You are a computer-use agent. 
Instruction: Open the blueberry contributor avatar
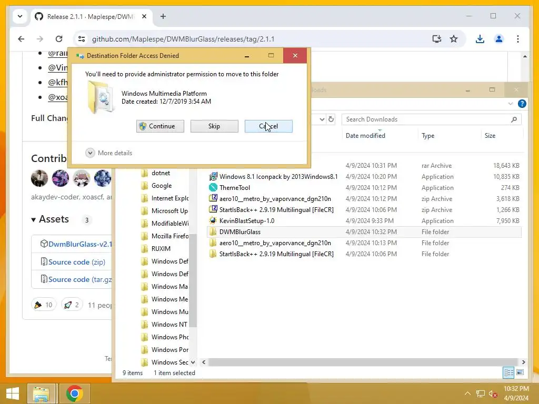(x=103, y=178)
